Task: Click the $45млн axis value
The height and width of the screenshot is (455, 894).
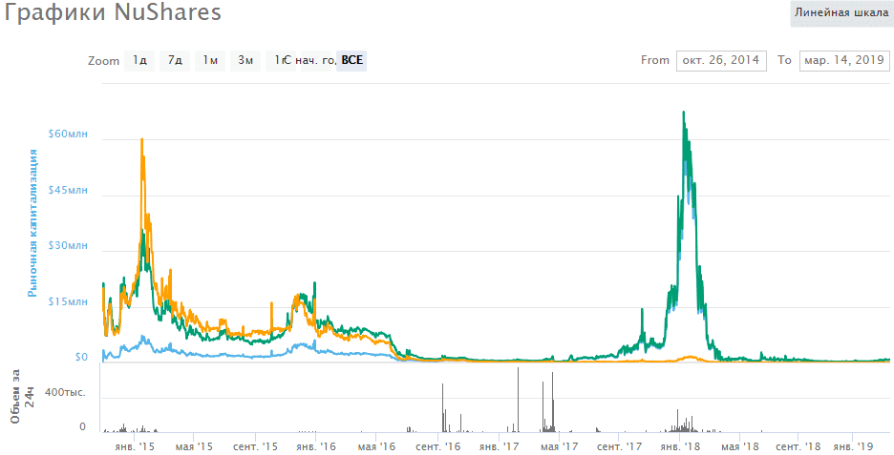Action: tap(68, 190)
